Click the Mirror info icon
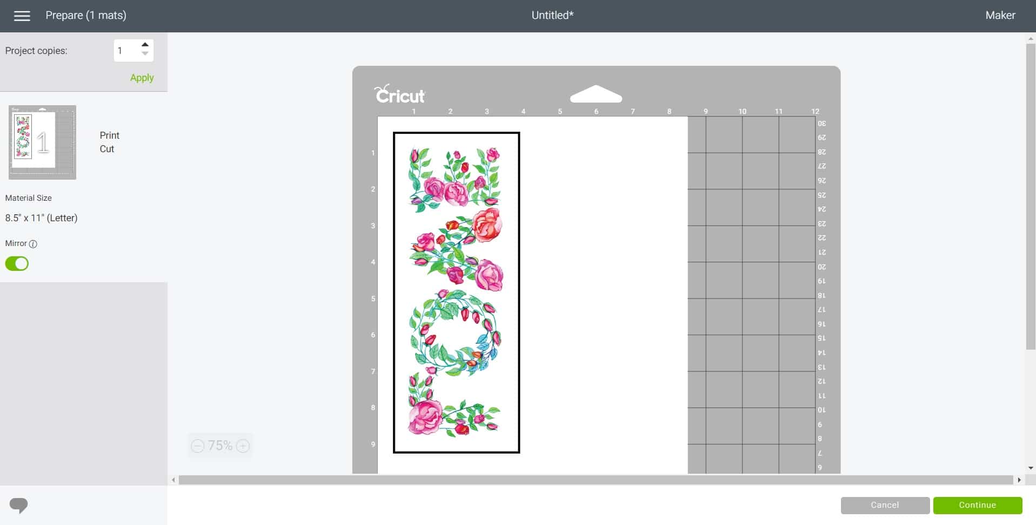This screenshot has width=1036, height=525. pos(33,244)
